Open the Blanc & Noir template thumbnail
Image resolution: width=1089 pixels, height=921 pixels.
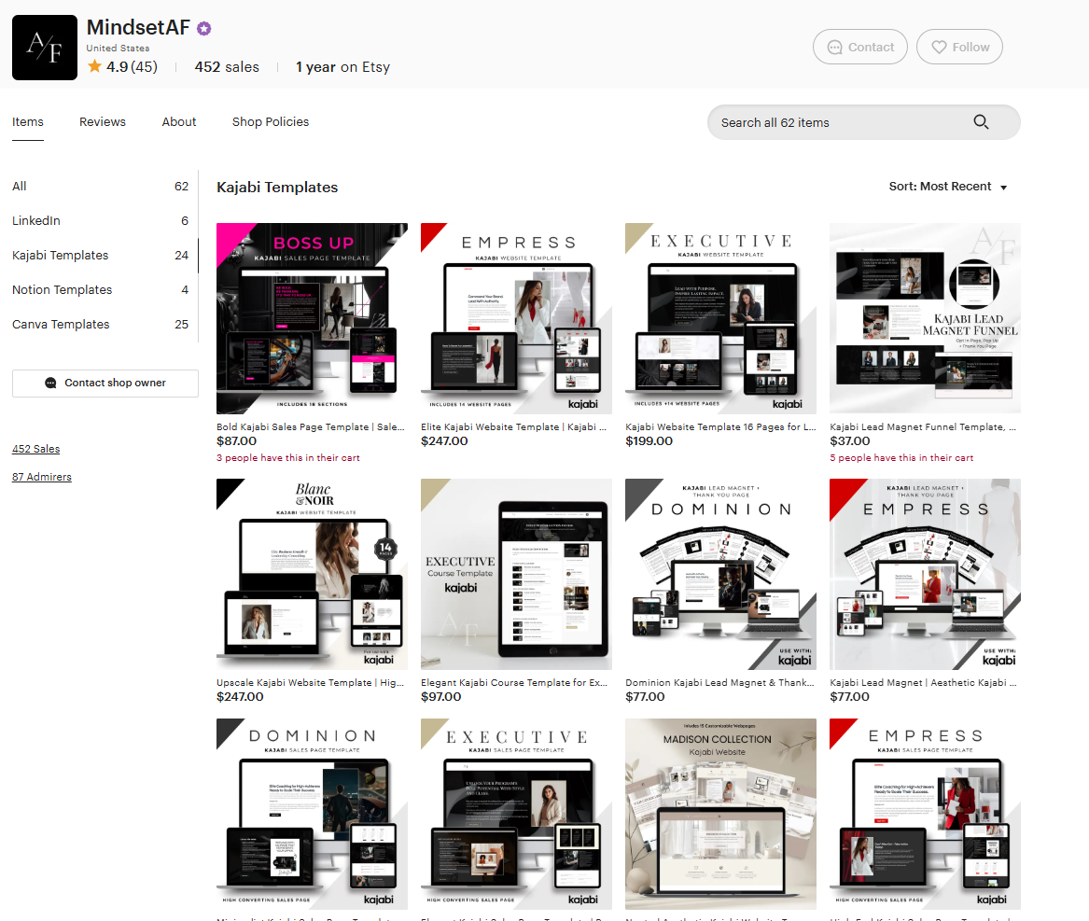point(312,575)
